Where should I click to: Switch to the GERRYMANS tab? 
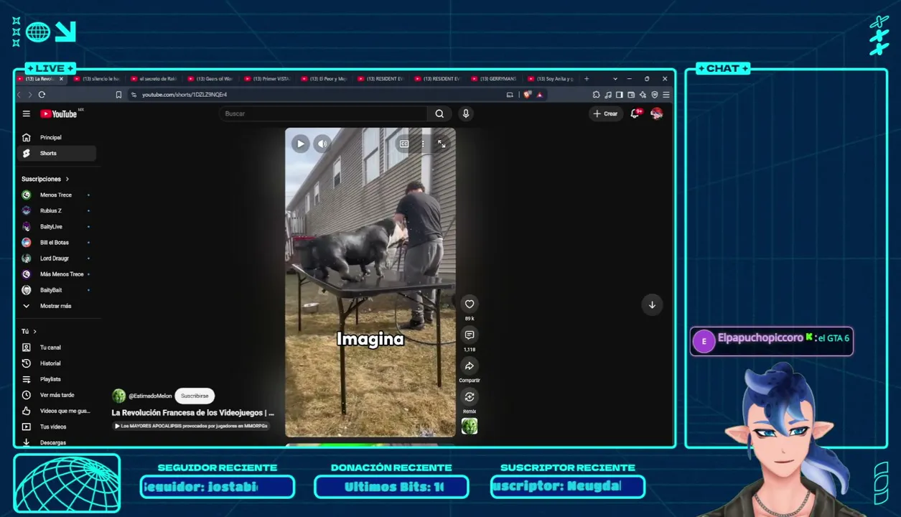click(494, 79)
